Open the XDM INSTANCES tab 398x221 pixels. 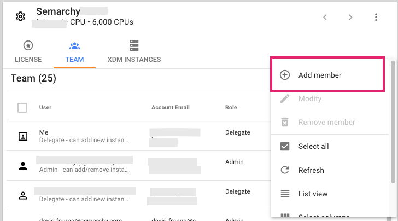coord(134,52)
